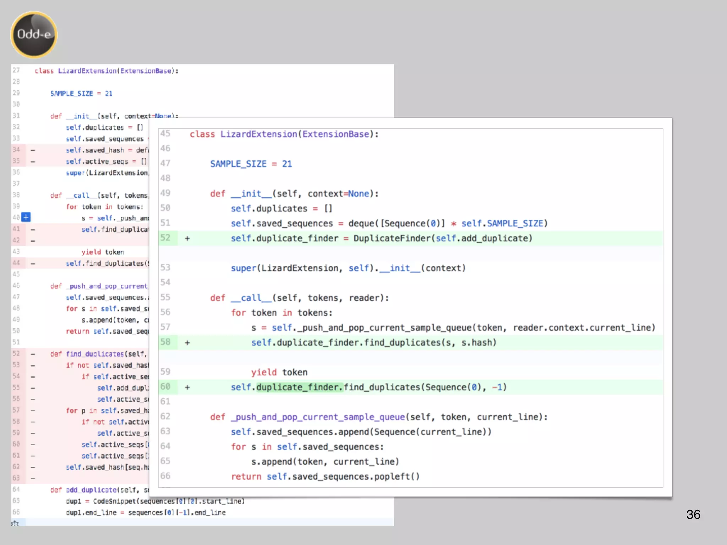Click line number 27 in the left diff
This screenshot has height=545, width=727.
[x=16, y=70]
